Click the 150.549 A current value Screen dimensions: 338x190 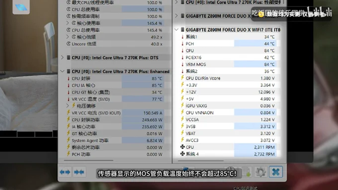tap(153, 113)
